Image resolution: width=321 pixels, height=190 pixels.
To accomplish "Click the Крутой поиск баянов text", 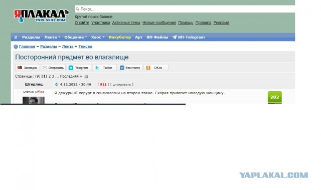I will (94, 17).
